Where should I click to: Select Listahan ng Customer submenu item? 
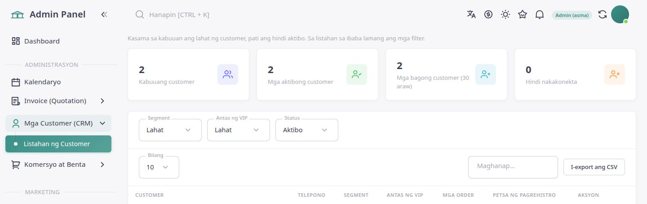tap(58, 144)
